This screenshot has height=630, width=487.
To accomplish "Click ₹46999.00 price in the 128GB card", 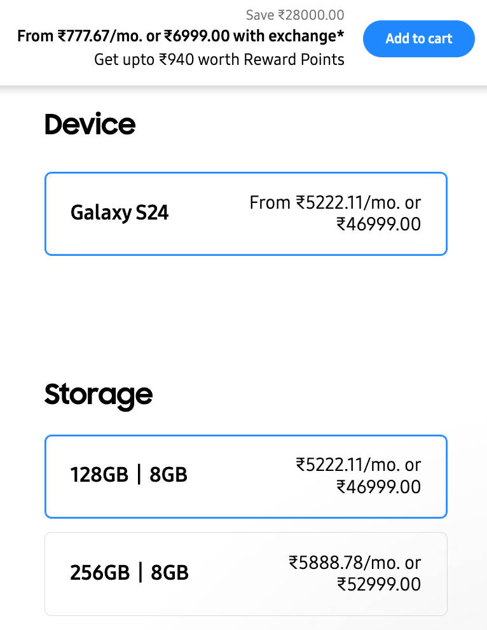I will (378, 487).
